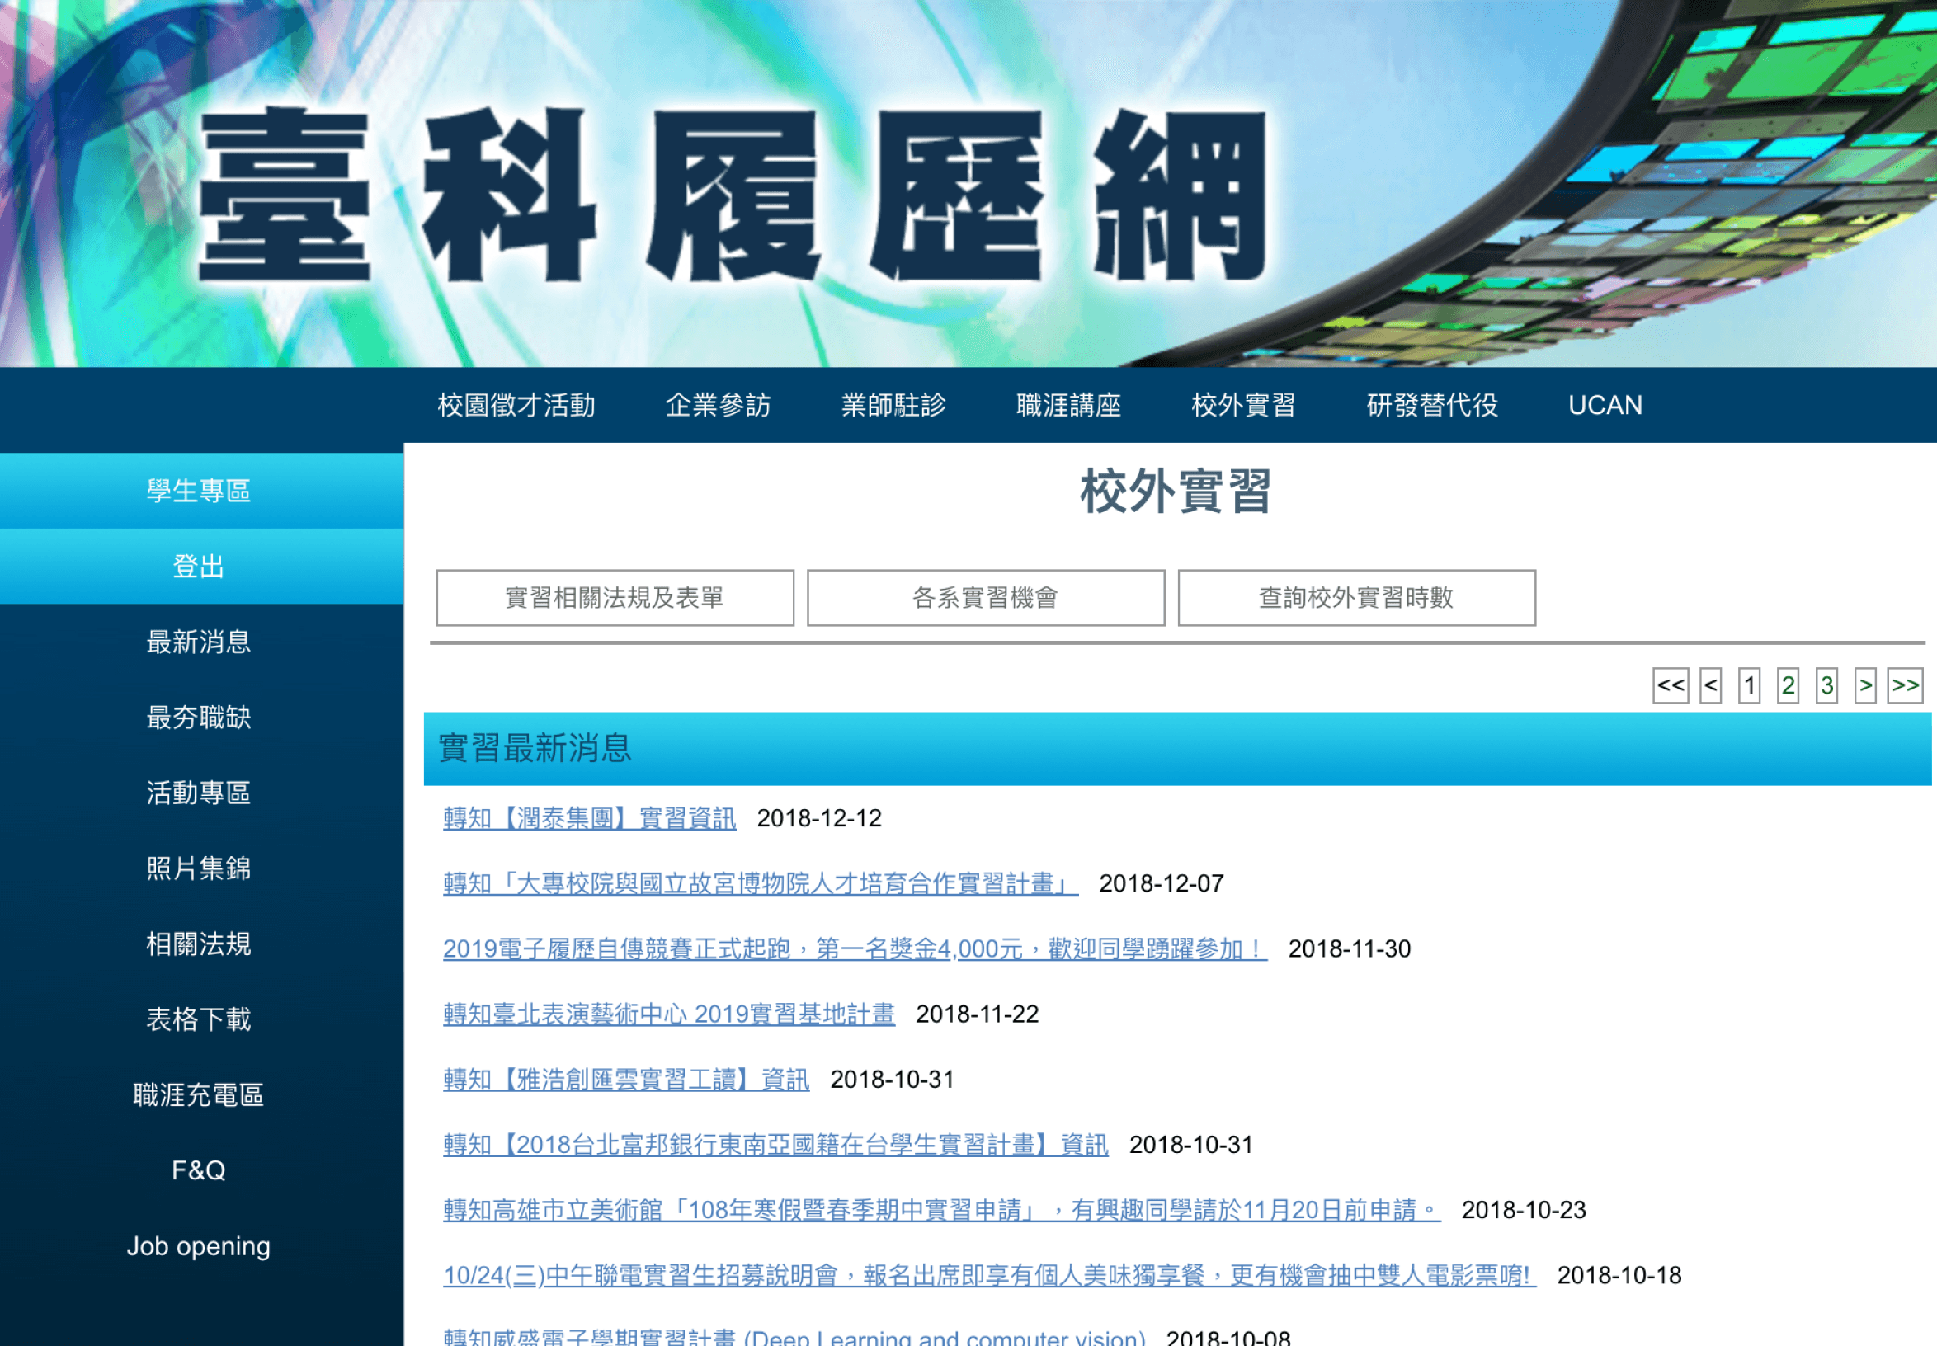1937x1346 pixels.
Task: Go to first page with << button
Action: pos(1670,685)
